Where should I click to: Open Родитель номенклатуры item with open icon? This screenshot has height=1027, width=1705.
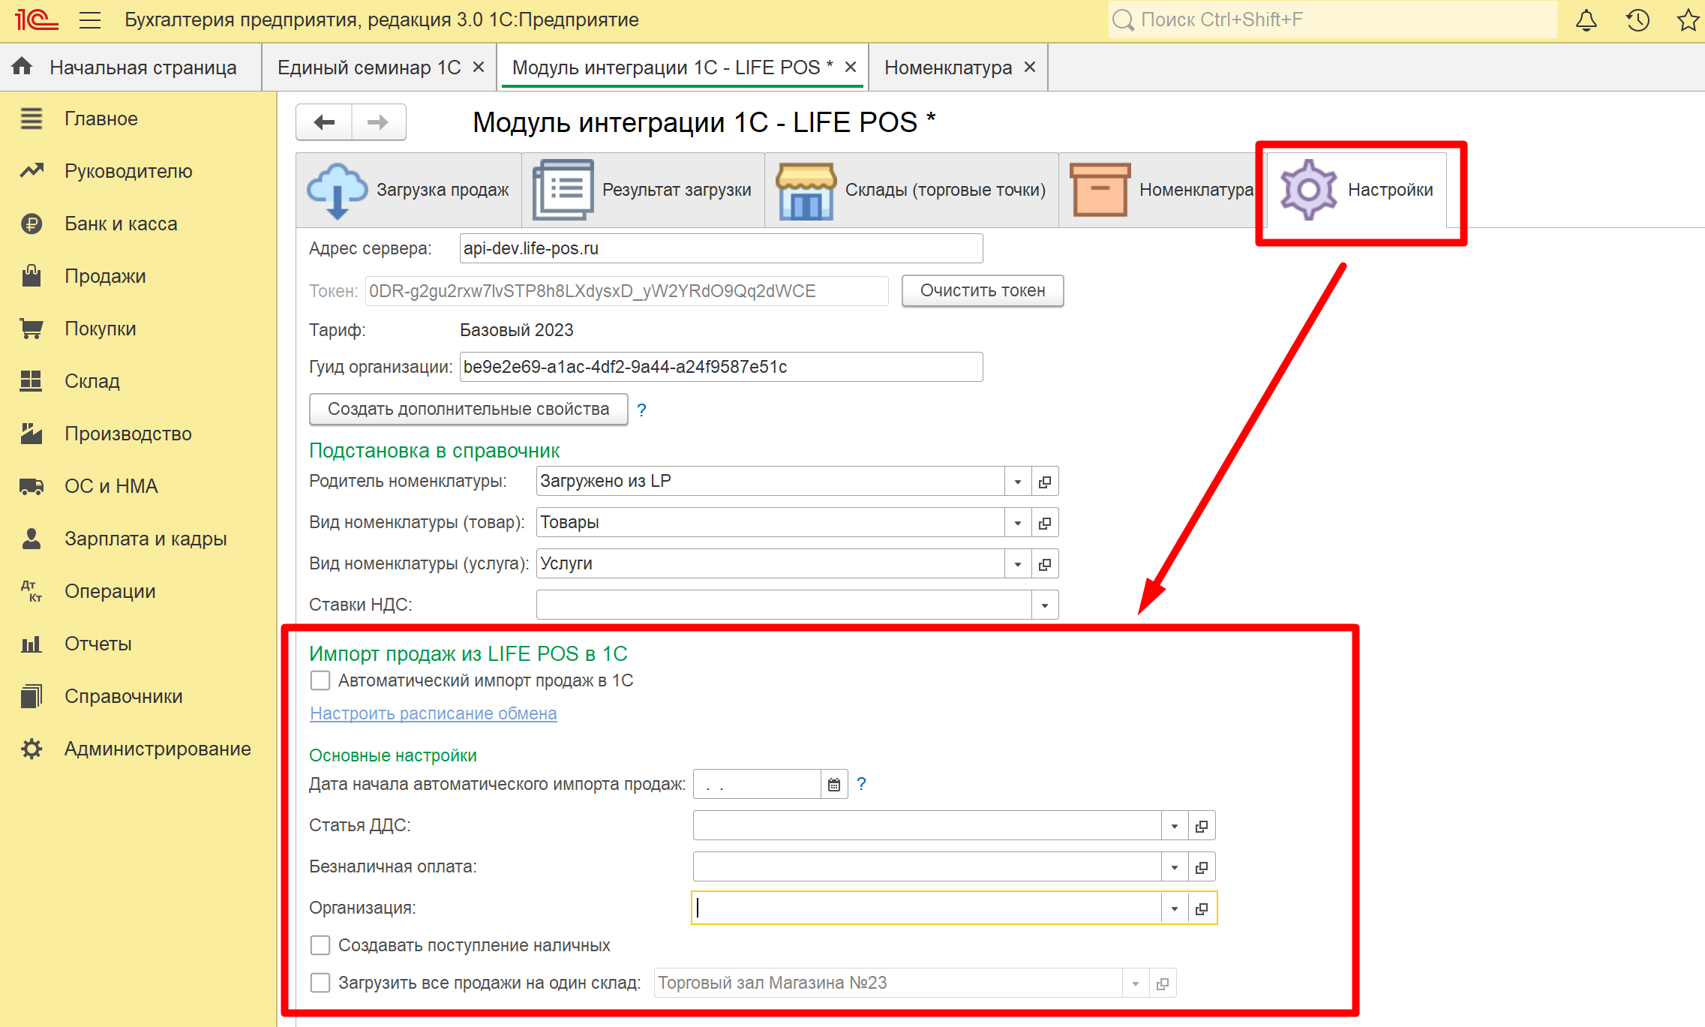(1045, 482)
